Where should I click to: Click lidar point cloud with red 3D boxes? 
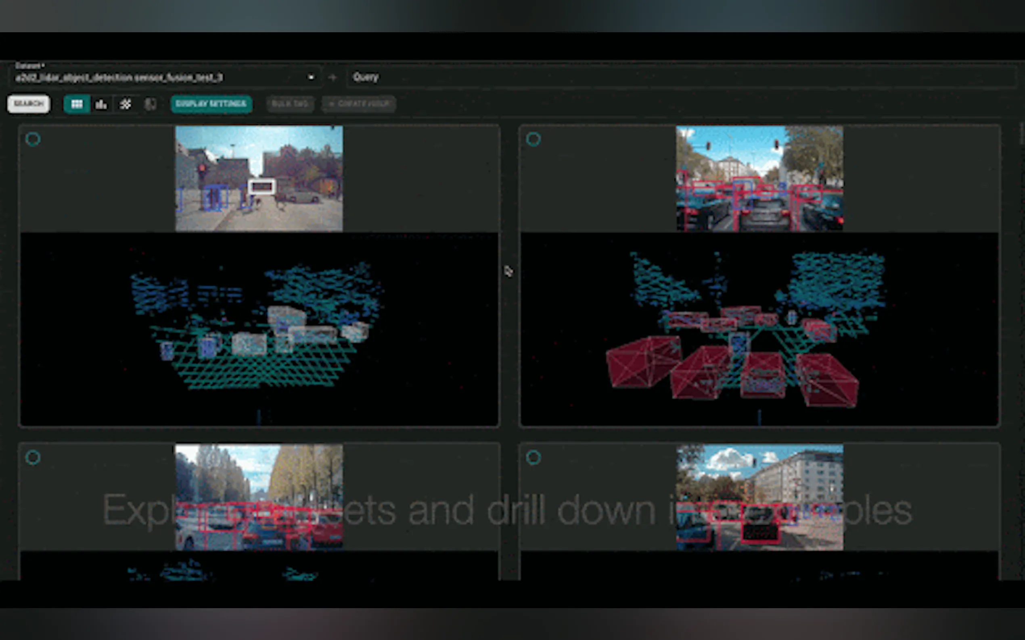(x=759, y=329)
